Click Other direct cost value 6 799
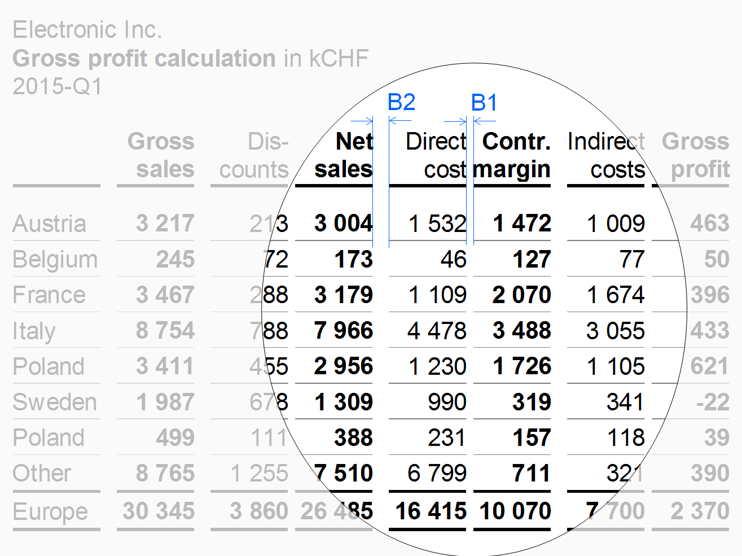The image size is (742, 556). tap(437, 473)
